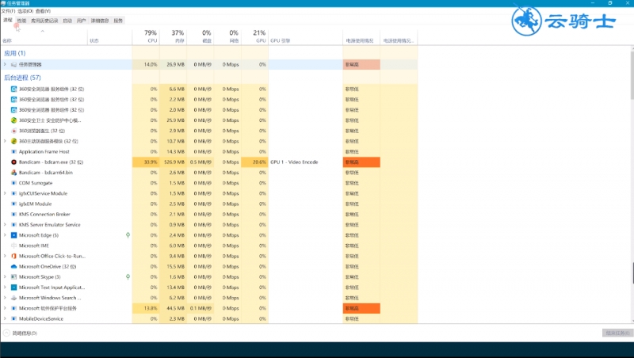The height and width of the screenshot is (358, 634).
Task: Expand the MobileDeviceService entry
Action: click(x=5, y=319)
